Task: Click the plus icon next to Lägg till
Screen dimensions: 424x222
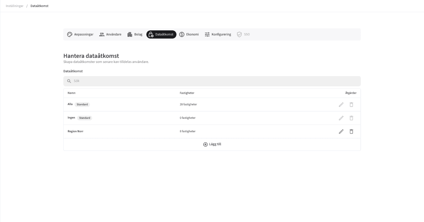Action: (x=205, y=144)
